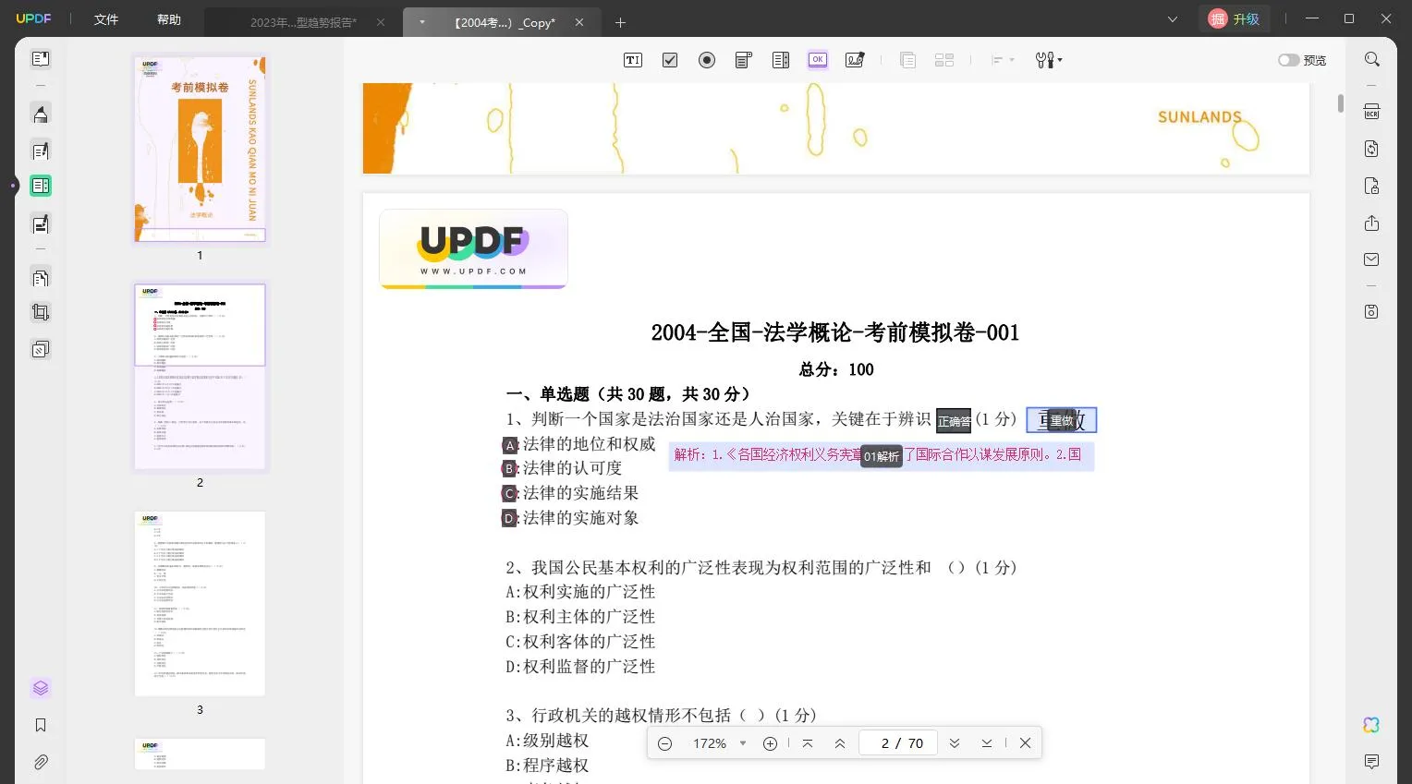
Task: Open the Attachments paperclip panel
Action: pos(41,762)
